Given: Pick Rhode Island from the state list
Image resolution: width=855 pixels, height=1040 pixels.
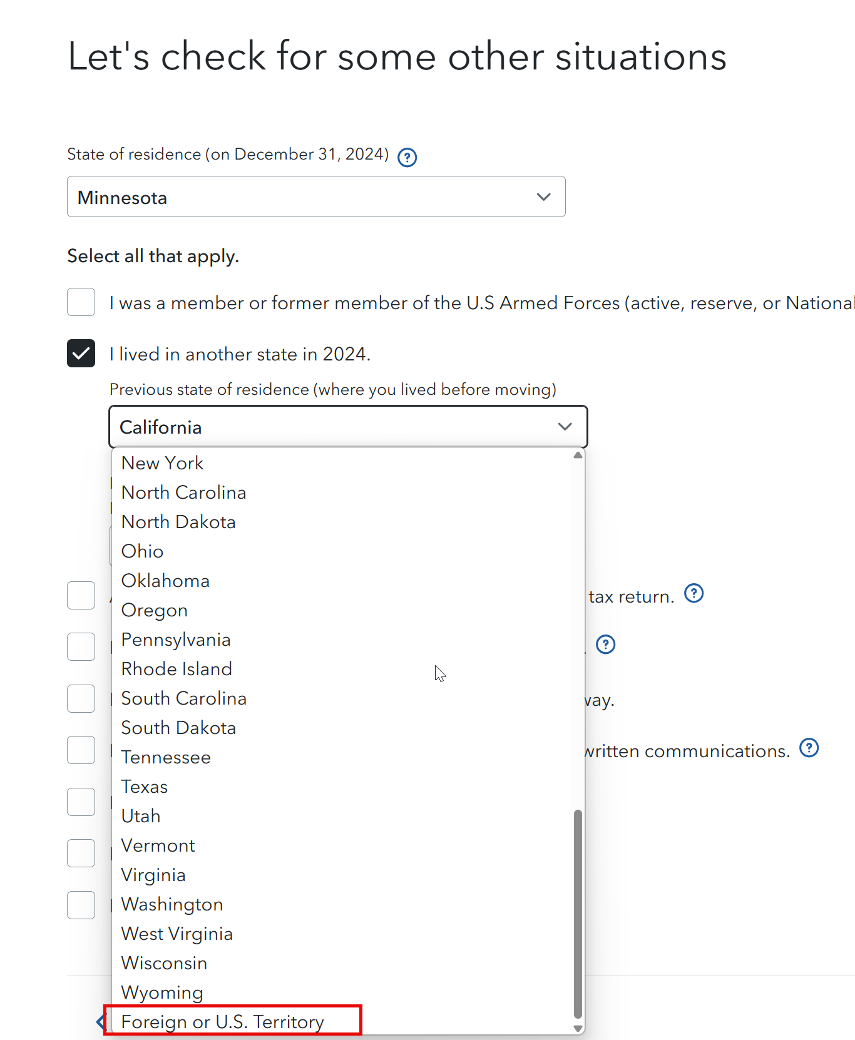Looking at the screenshot, I should (177, 669).
